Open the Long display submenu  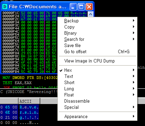click(x=97, y=89)
